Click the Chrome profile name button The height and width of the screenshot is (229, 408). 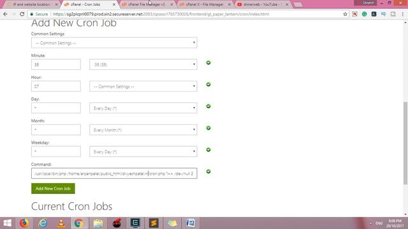click(368, 3)
